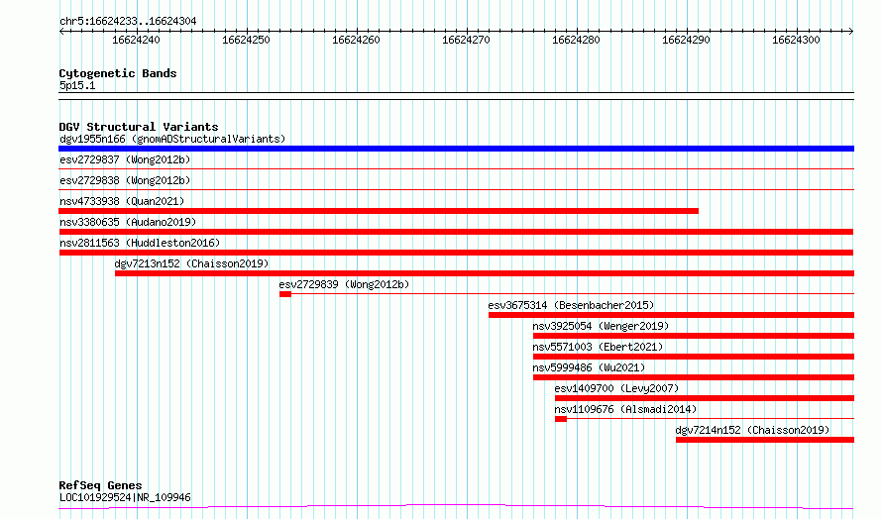Click ruler position 16624250
This screenshot has width=882, height=519.
coord(246,40)
